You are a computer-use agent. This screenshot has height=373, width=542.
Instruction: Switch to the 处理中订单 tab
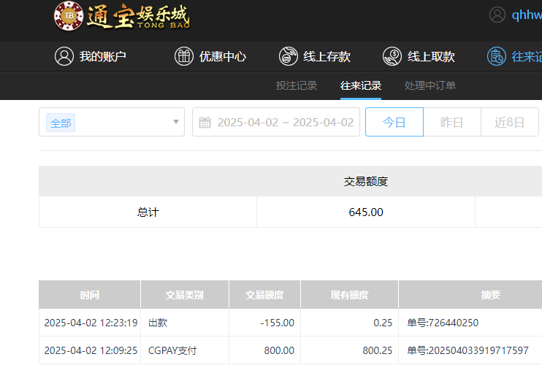pos(430,85)
